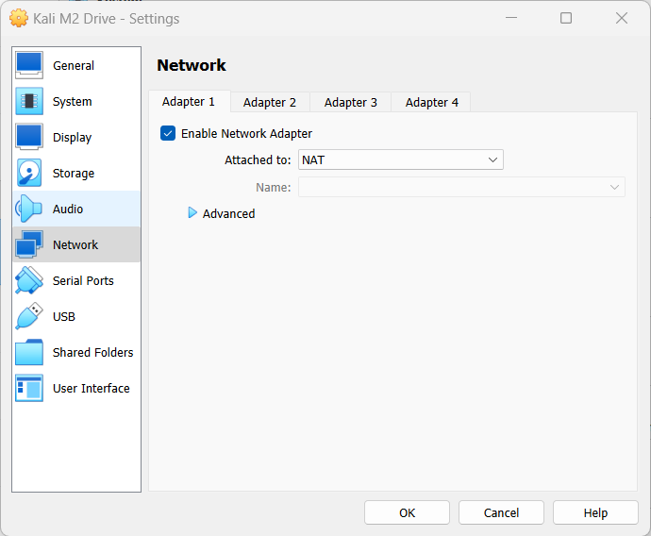This screenshot has height=536, width=651.
Task: Switch to Adapter 2 tab
Action: [270, 103]
